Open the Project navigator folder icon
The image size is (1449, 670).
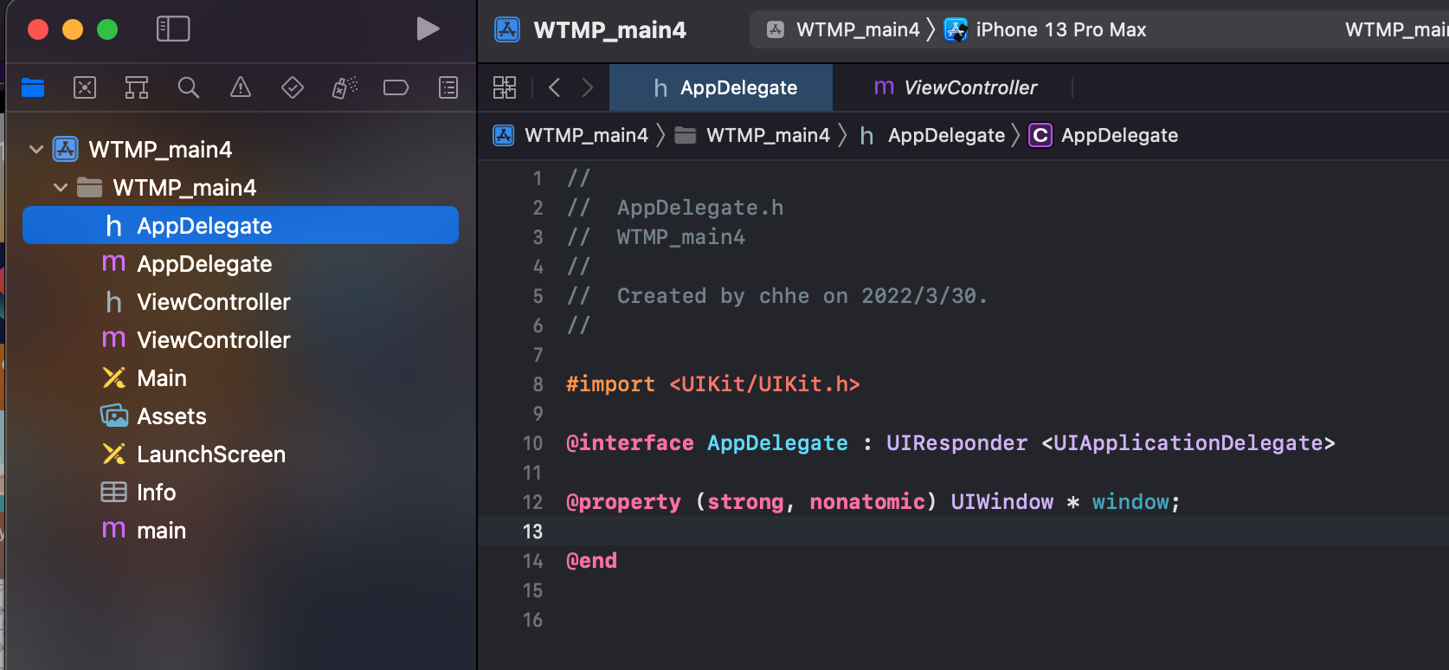pyautogui.click(x=33, y=87)
